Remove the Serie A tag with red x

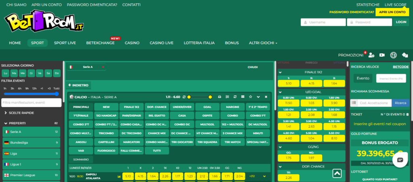tap(103, 67)
